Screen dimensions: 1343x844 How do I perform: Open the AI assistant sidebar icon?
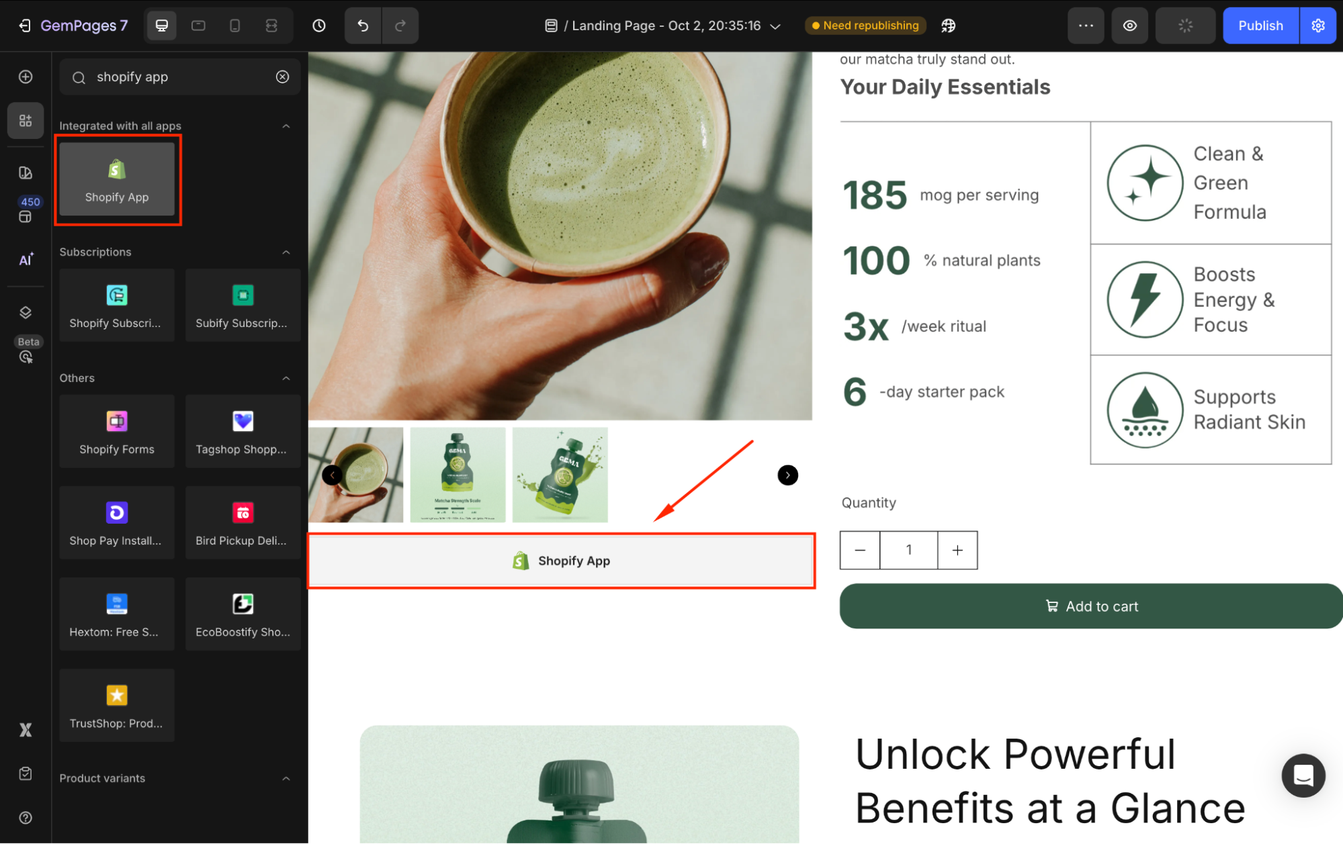(x=26, y=260)
